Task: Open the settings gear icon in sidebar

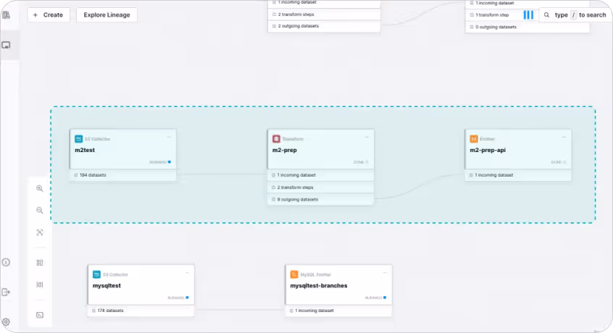Action: click(x=6, y=322)
